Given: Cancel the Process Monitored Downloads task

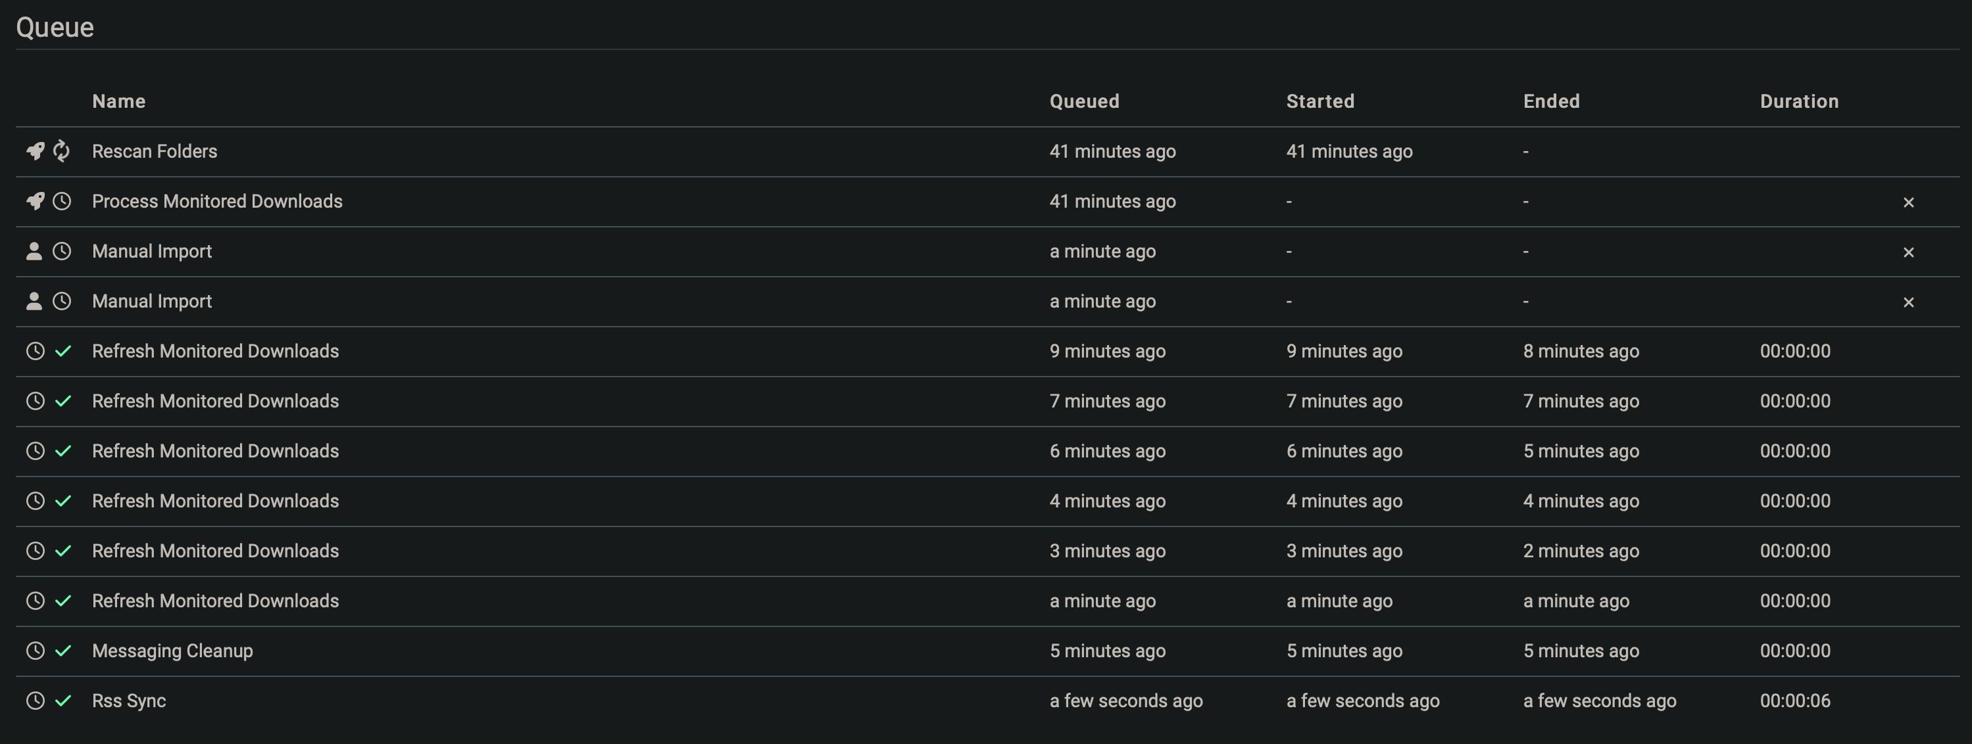Looking at the screenshot, I should (1908, 201).
